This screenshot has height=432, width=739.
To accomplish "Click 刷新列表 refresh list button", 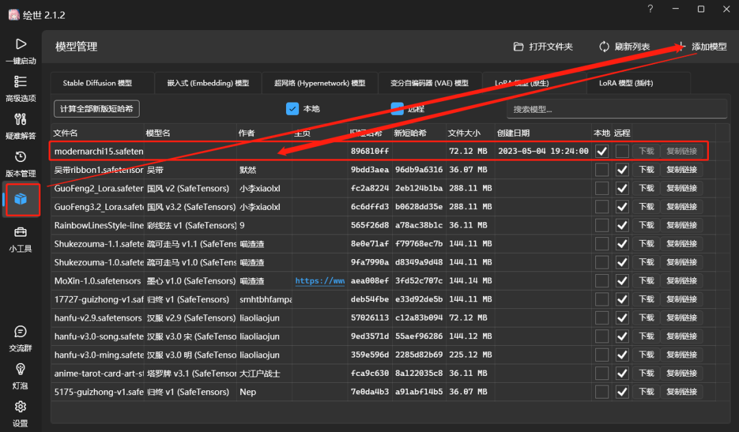I will tap(625, 46).
